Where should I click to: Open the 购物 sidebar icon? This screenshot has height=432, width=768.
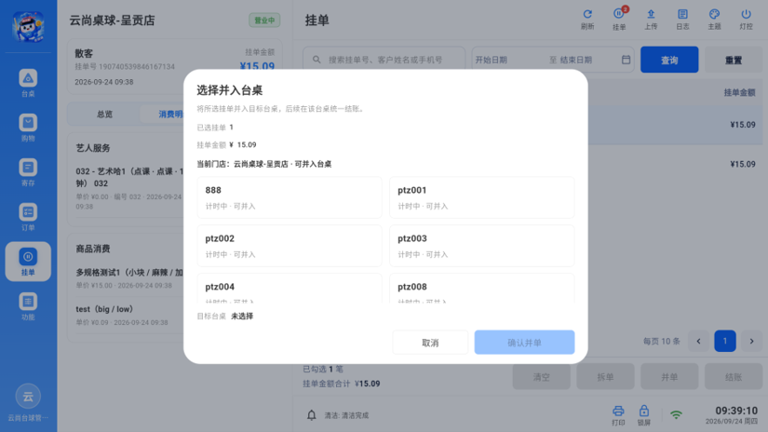click(x=28, y=128)
